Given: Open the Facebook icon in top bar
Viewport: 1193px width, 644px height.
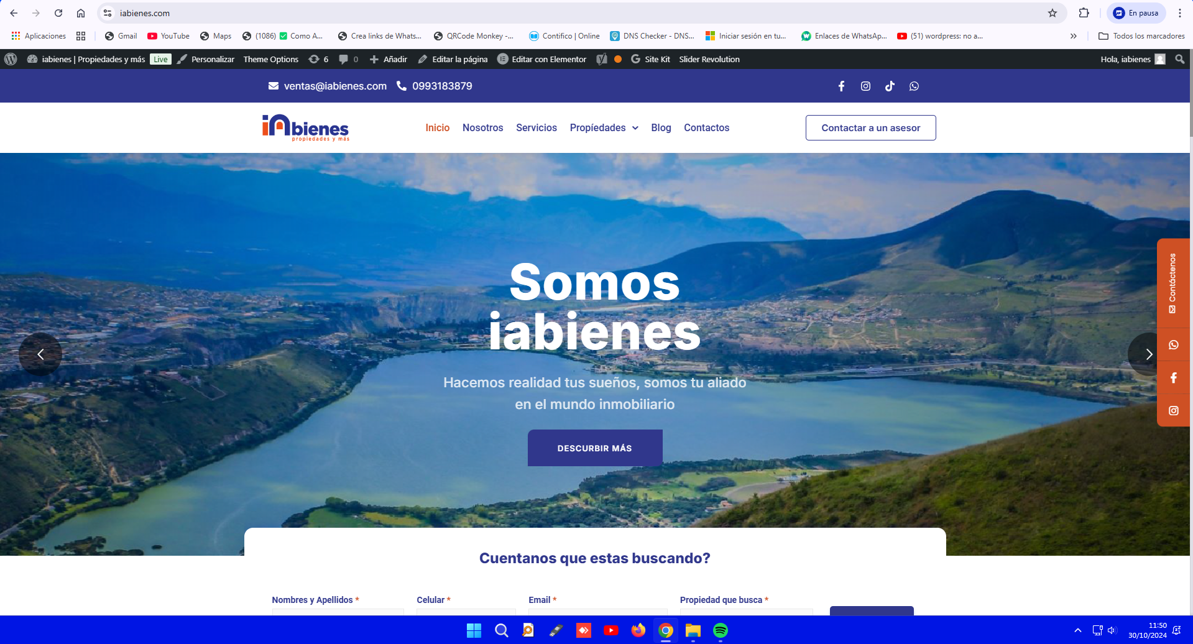Looking at the screenshot, I should point(841,86).
